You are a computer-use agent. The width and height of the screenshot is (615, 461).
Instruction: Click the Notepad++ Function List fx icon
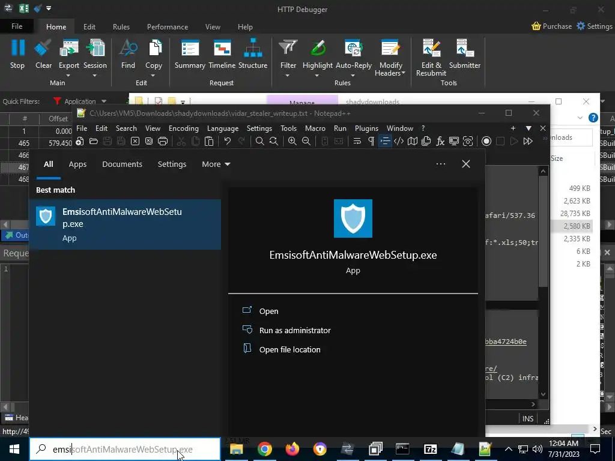440,141
